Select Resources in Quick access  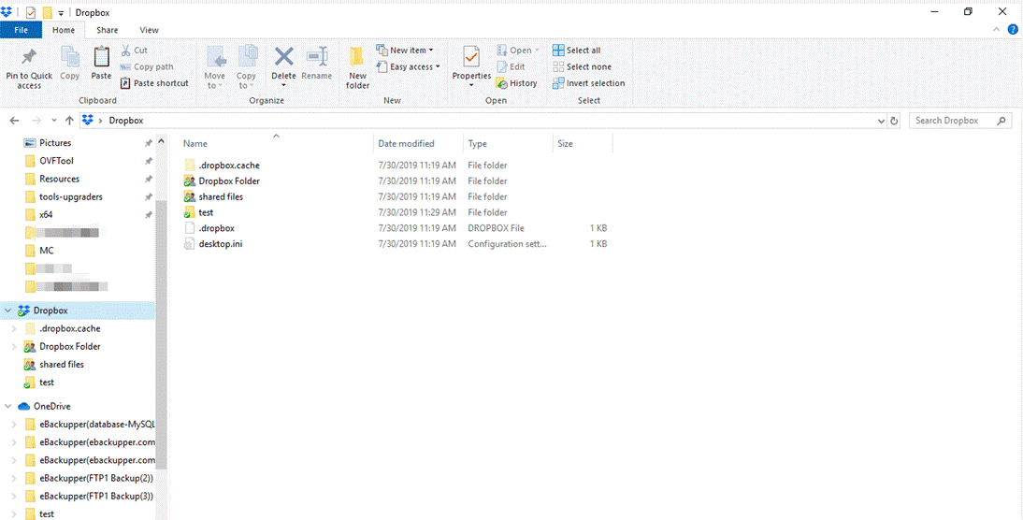coord(59,179)
